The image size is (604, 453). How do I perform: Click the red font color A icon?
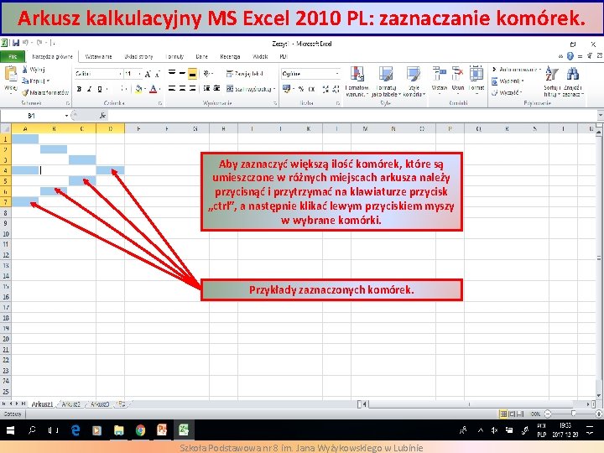click(153, 89)
